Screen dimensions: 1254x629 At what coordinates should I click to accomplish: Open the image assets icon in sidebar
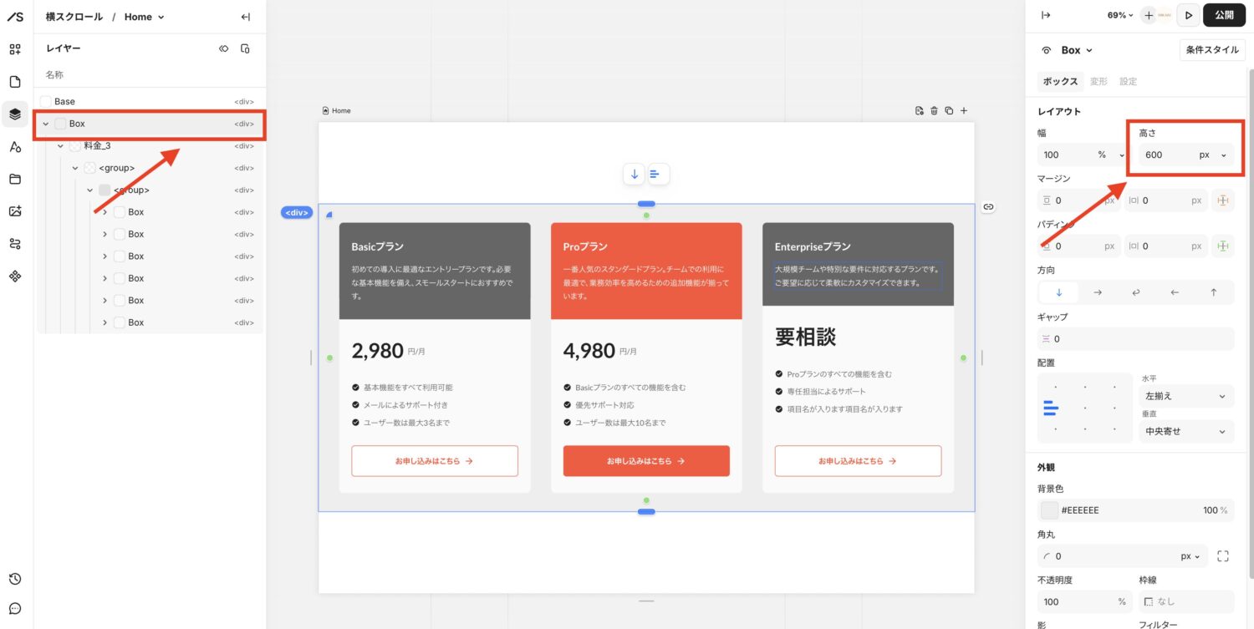click(x=15, y=211)
